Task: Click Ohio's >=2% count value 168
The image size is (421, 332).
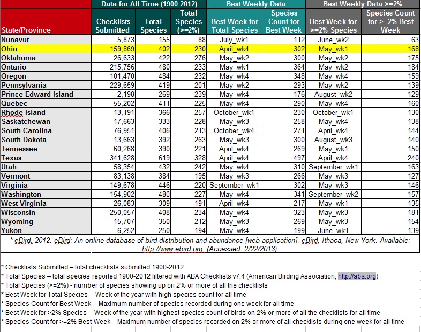Action: (x=390, y=49)
